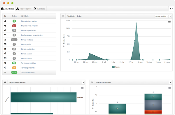Click the green 2157 total badge
Viewport: 175px width, 115px height.
point(14,72)
